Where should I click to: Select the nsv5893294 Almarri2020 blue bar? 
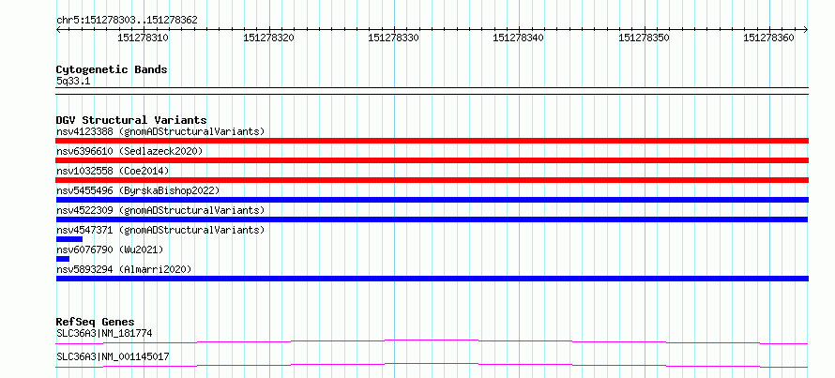pyautogui.click(x=432, y=279)
